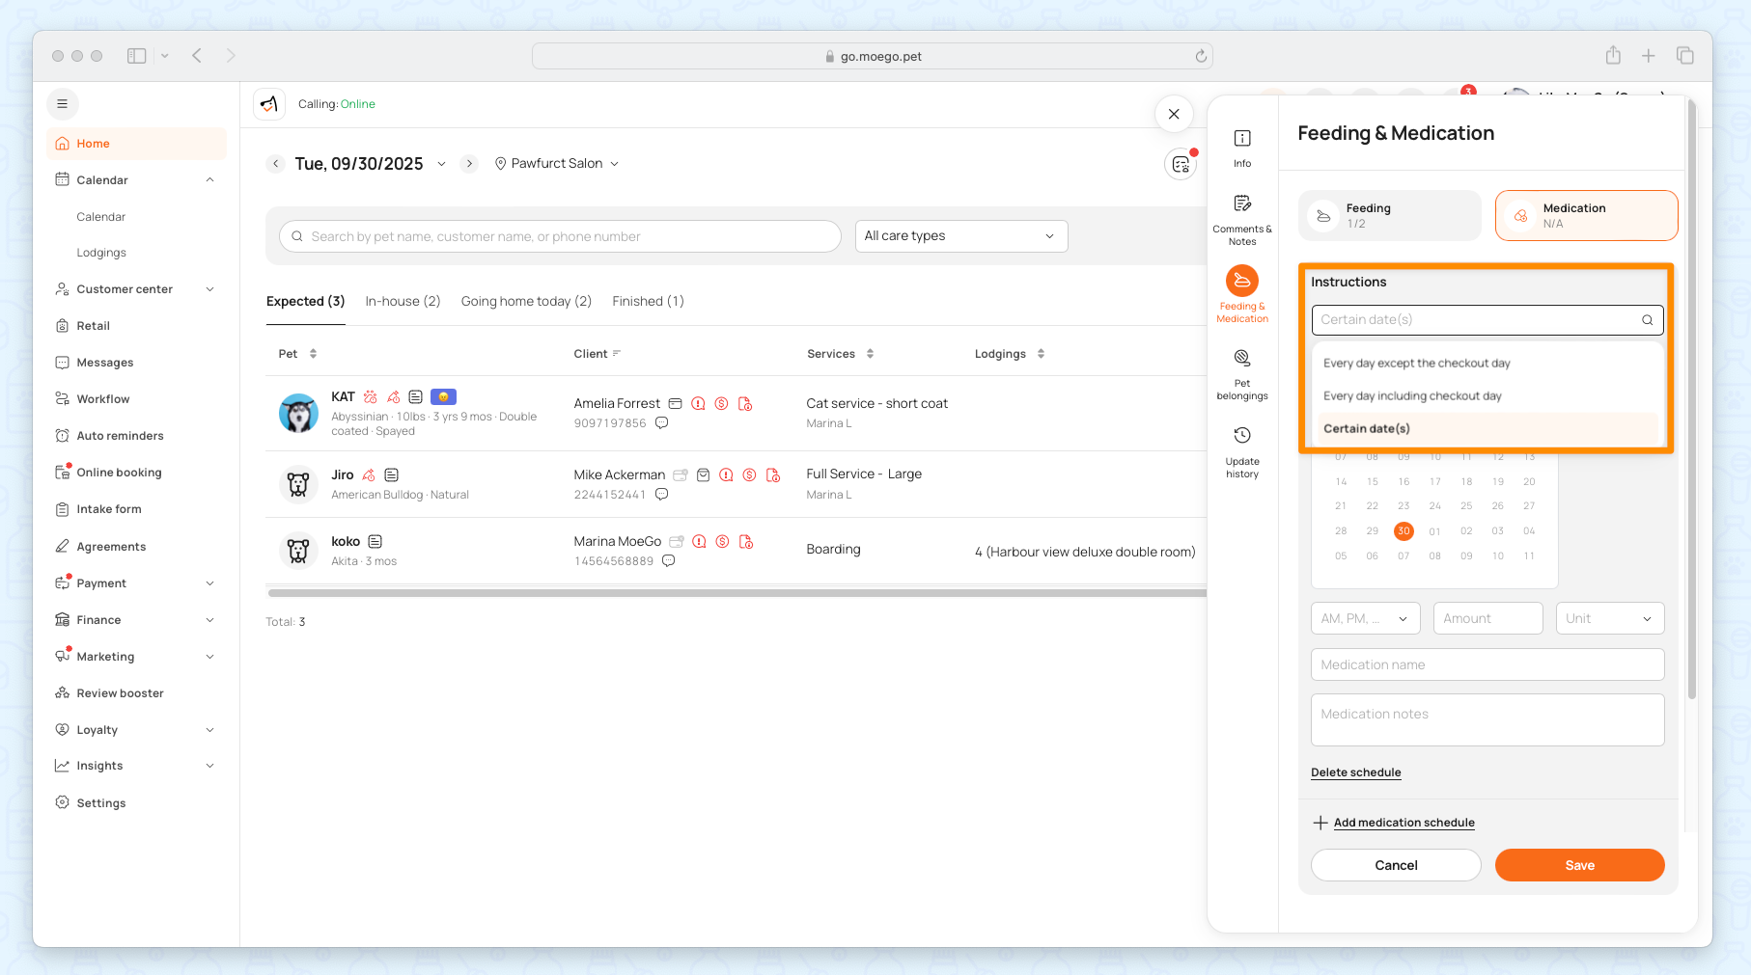Select date 30 in the calendar
This screenshot has width=1751, height=975.
click(x=1404, y=531)
